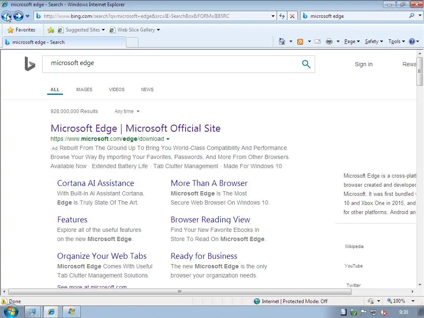The image size is (424, 318).
Task: Click the Read Mail icon
Action: point(318,41)
